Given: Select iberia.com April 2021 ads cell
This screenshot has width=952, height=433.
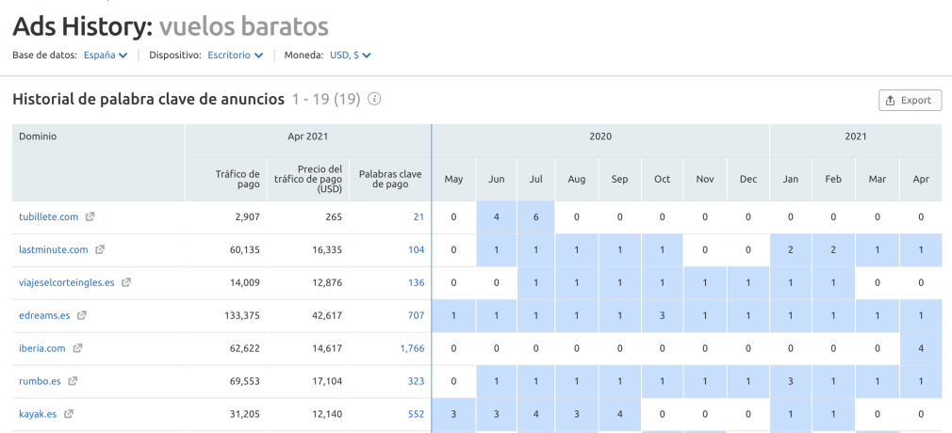Looking at the screenshot, I should click(x=920, y=348).
